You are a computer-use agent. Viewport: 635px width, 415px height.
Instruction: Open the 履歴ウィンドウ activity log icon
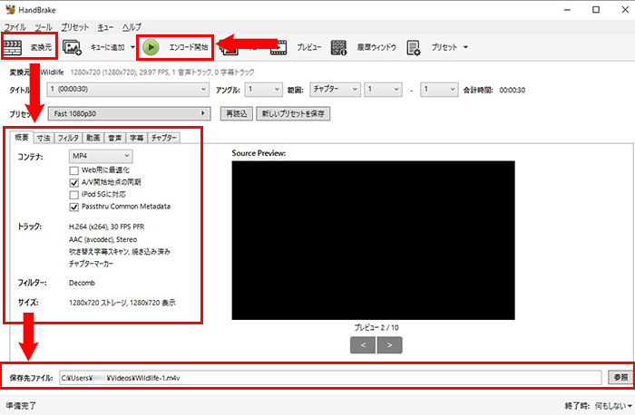[x=339, y=48]
